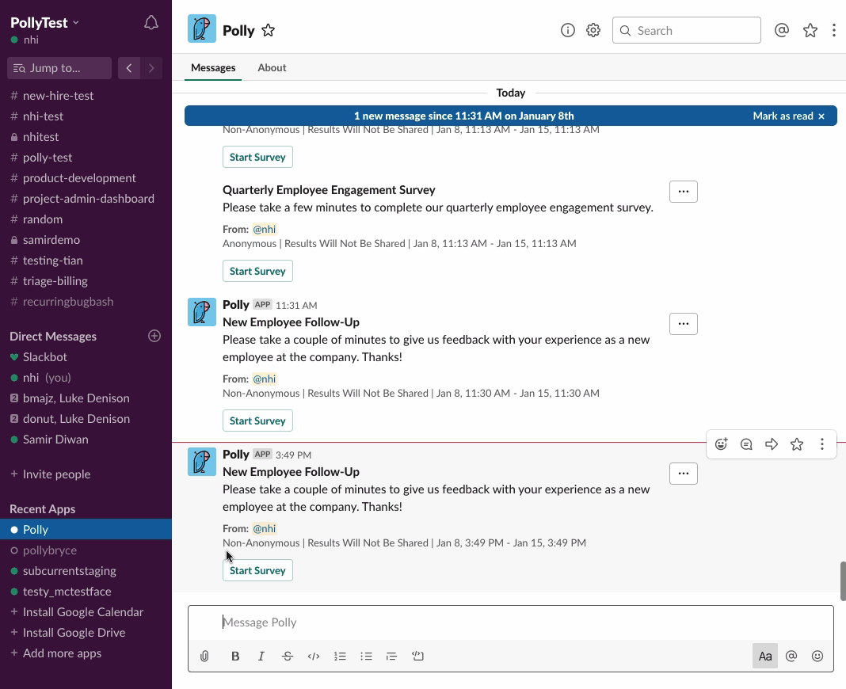Toggle strikethrough formatting in composer
The height and width of the screenshot is (689, 846).
[288, 656]
